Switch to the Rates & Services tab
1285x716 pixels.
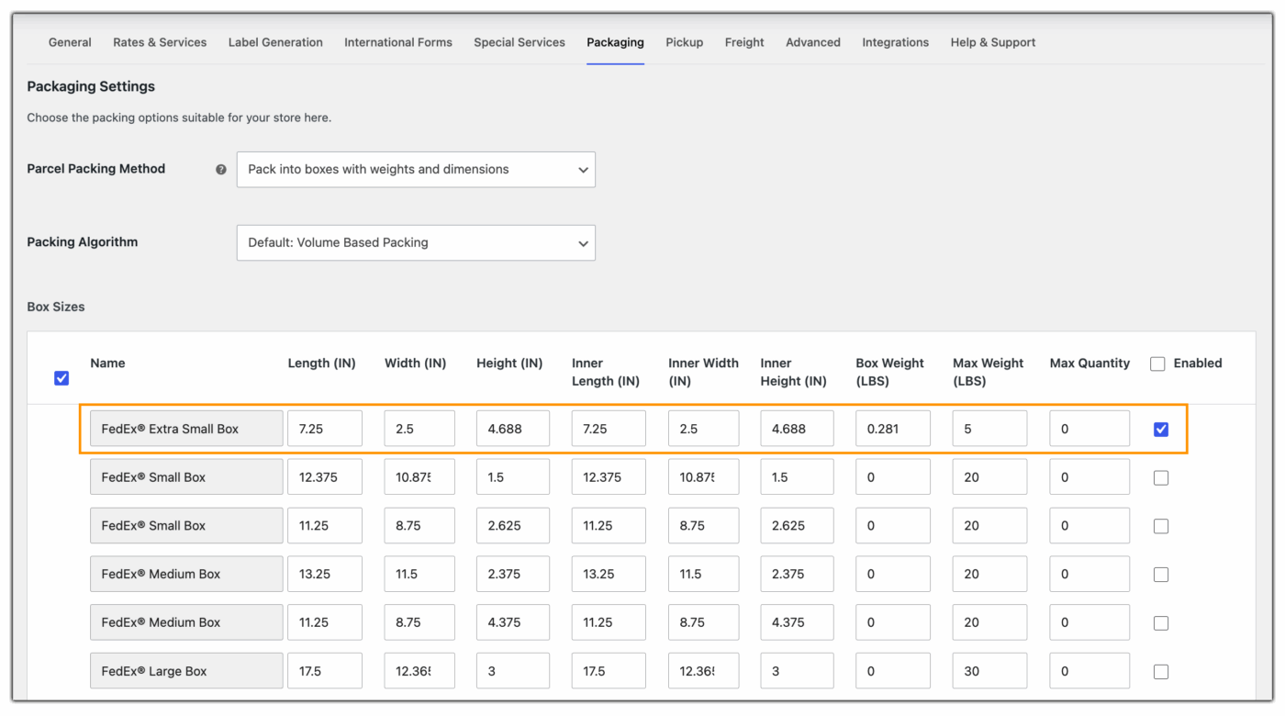tap(160, 42)
